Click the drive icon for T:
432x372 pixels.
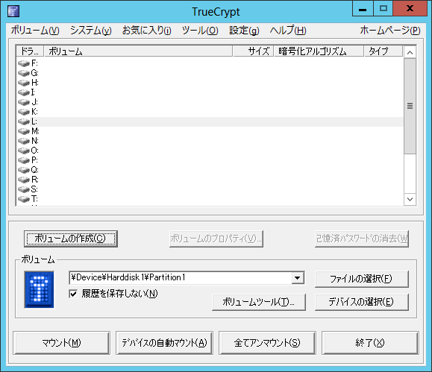[x=24, y=199]
